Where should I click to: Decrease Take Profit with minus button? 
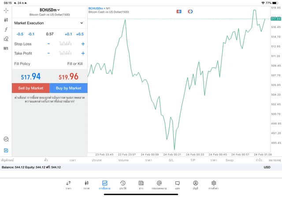[48, 53]
